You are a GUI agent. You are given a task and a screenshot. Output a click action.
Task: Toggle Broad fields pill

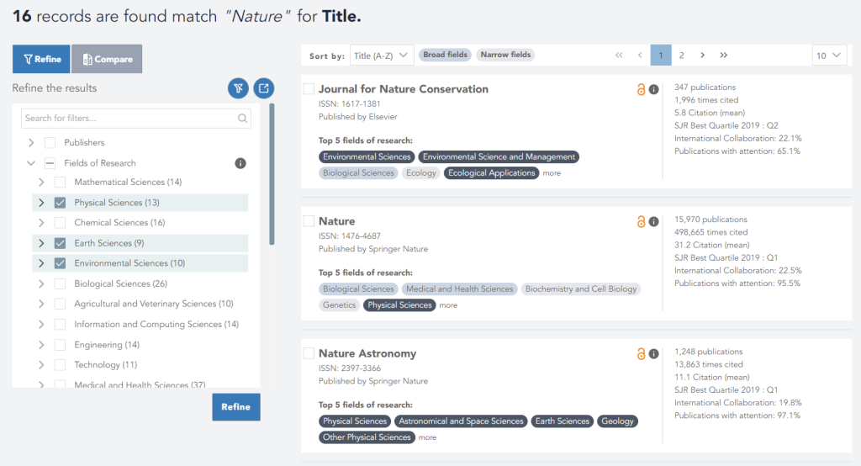[445, 55]
